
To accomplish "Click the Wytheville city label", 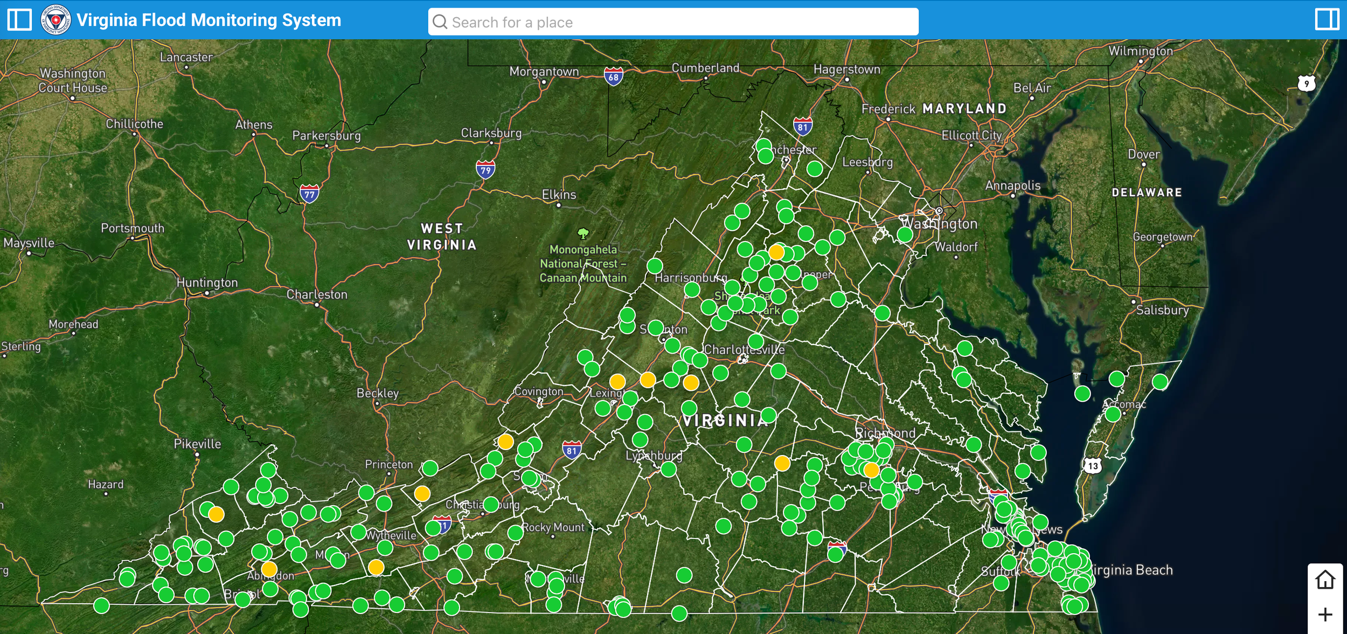I will coord(391,535).
